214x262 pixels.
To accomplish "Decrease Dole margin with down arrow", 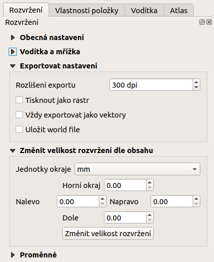I will [150, 220].
